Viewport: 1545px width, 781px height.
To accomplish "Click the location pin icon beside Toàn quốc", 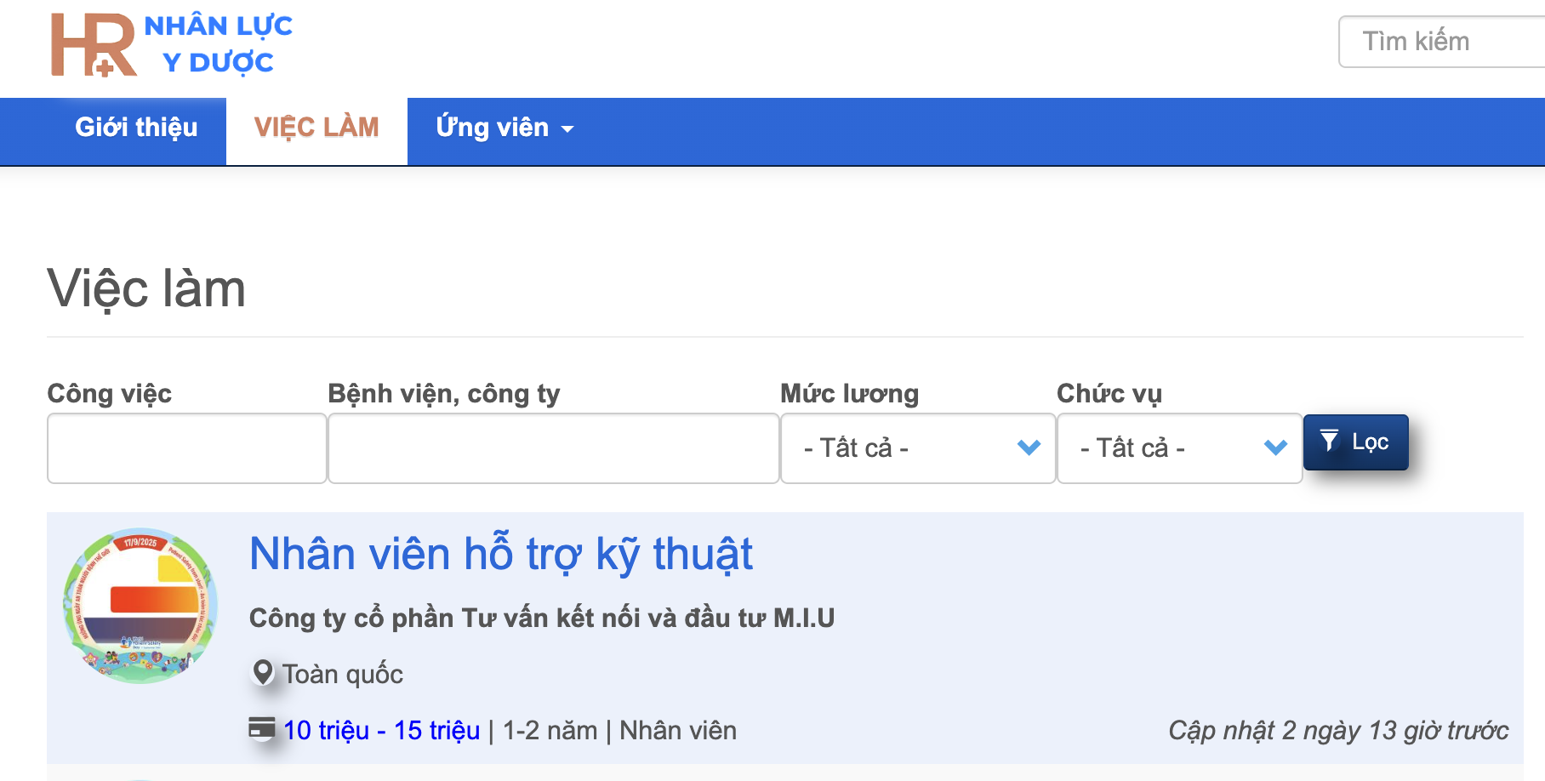I will [x=264, y=672].
